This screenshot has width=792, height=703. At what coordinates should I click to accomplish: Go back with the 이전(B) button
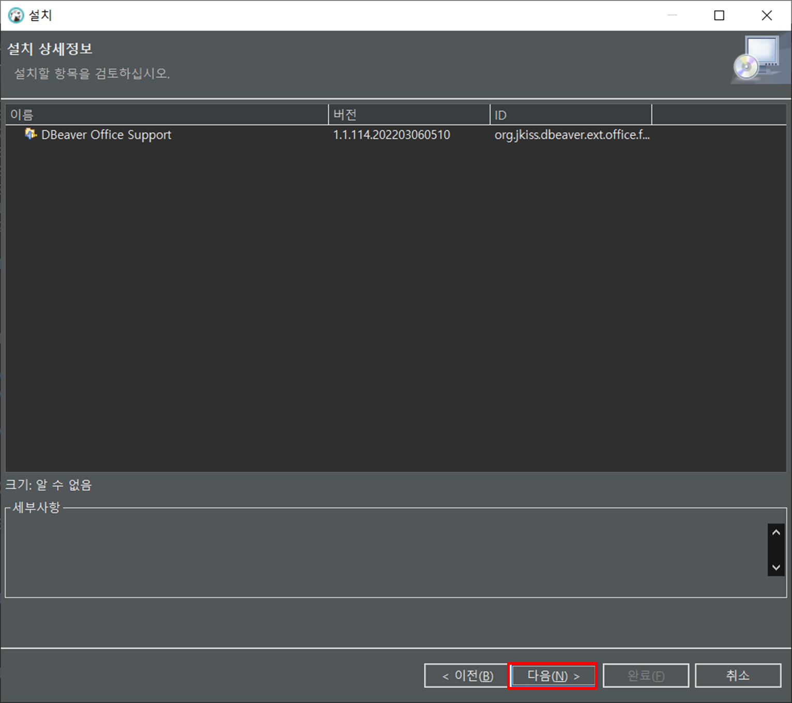pyautogui.click(x=465, y=676)
